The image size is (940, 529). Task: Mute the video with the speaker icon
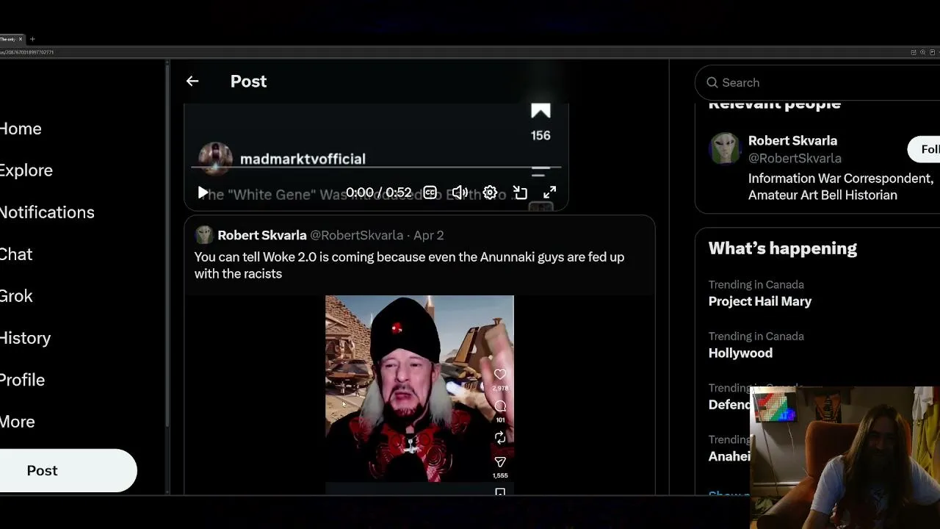click(460, 193)
